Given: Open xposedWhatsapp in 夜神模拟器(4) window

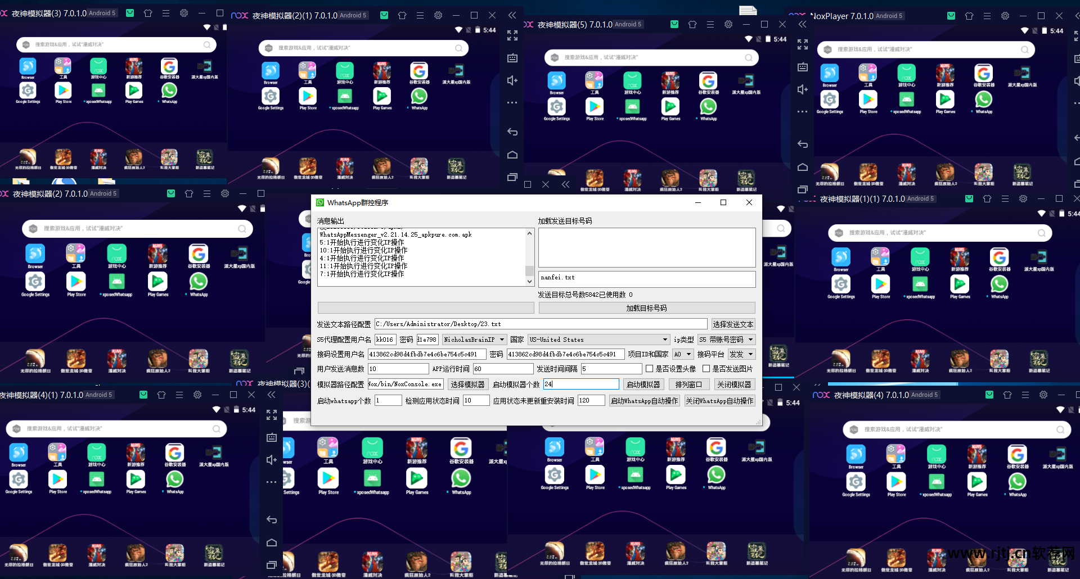Looking at the screenshot, I should tap(937, 483).
